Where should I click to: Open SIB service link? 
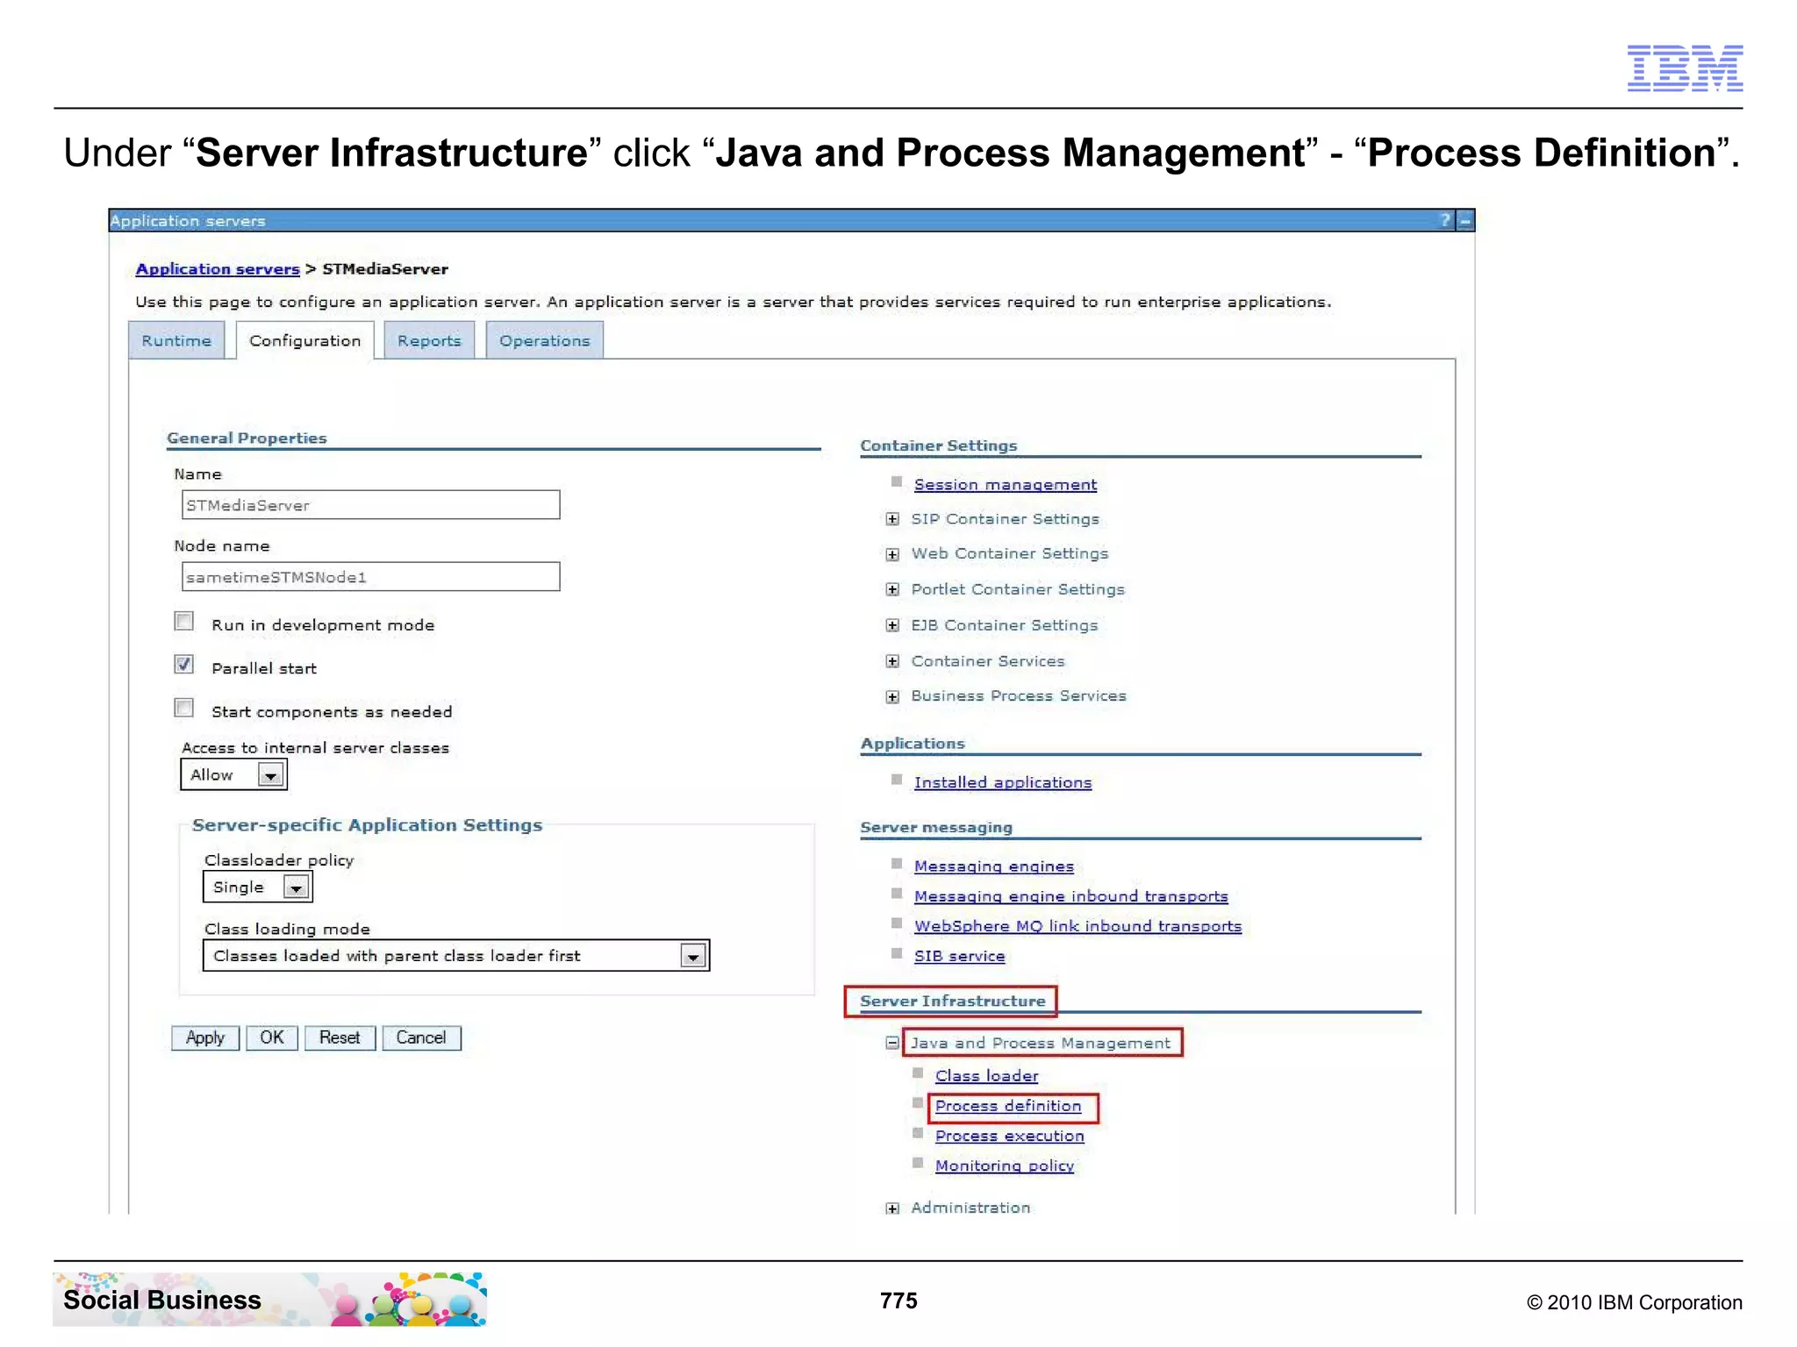coord(960,956)
